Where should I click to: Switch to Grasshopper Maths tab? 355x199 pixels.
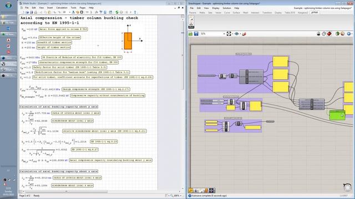(x=202, y=13)
